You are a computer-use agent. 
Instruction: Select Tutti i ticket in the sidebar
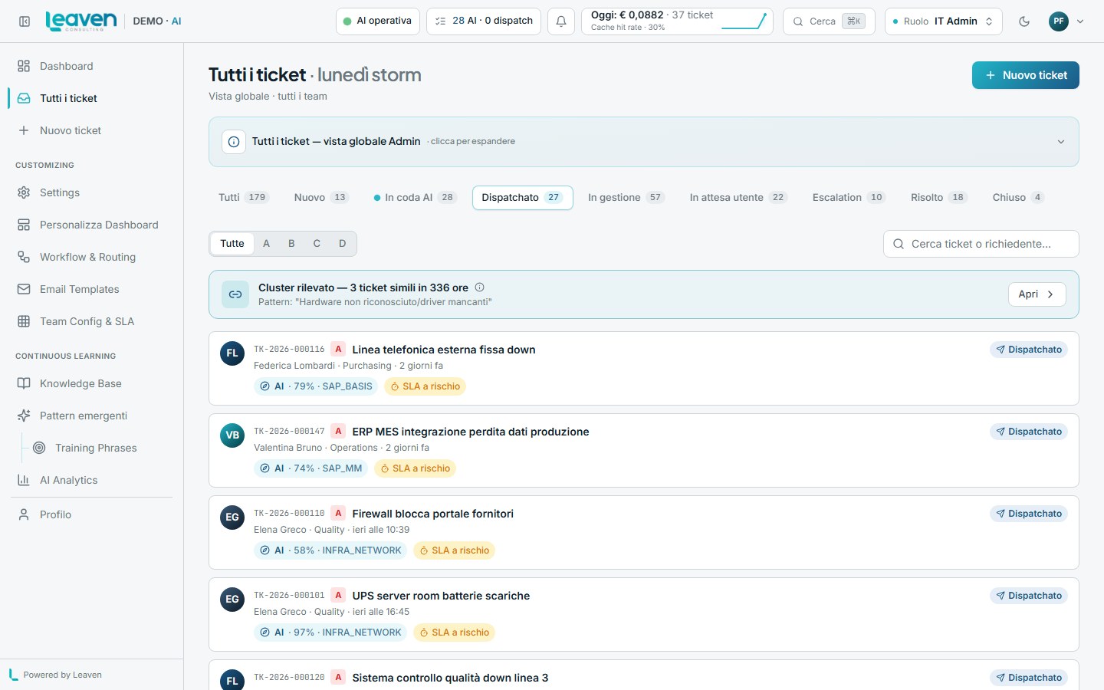(92, 98)
